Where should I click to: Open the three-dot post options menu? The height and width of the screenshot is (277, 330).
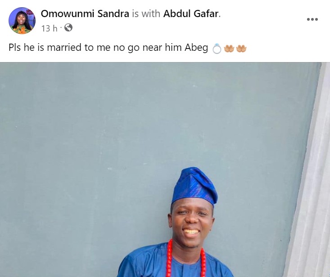coord(312,19)
